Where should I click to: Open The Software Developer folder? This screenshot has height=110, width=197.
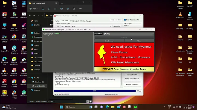click(180, 72)
